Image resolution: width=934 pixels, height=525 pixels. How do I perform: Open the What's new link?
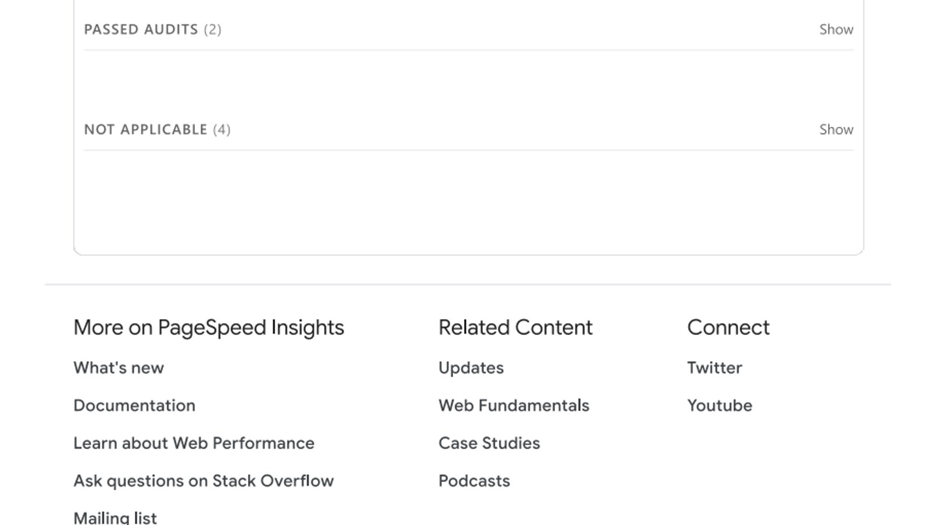[119, 368]
